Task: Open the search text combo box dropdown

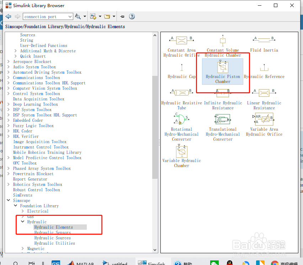Action: click(x=70, y=17)
